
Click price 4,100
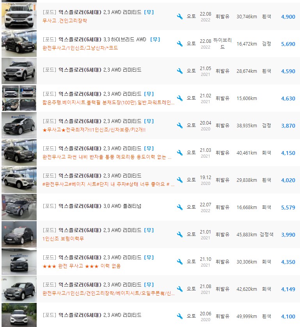pos(288,316)
